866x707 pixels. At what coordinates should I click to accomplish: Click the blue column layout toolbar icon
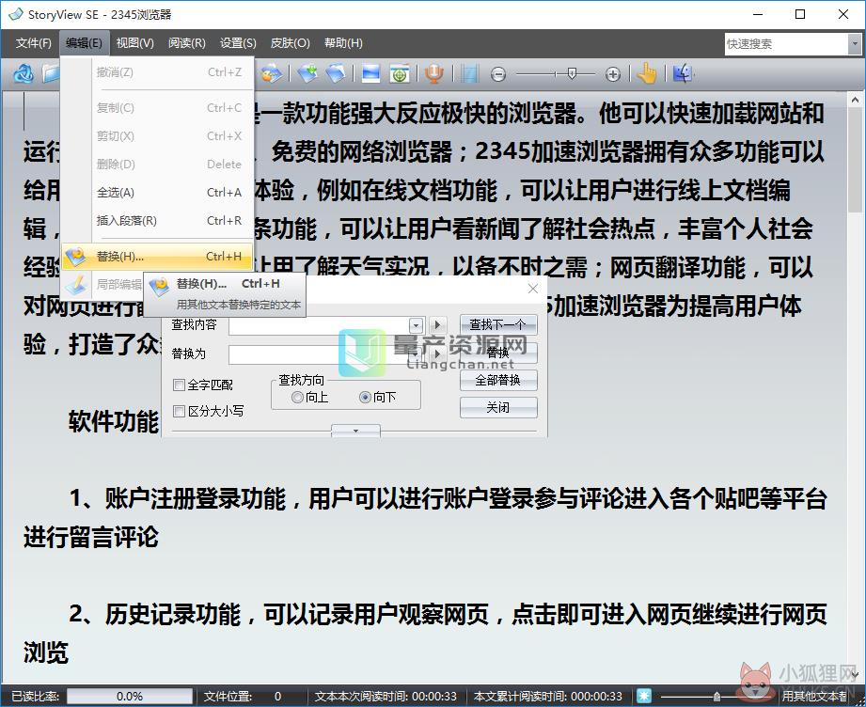469,73
